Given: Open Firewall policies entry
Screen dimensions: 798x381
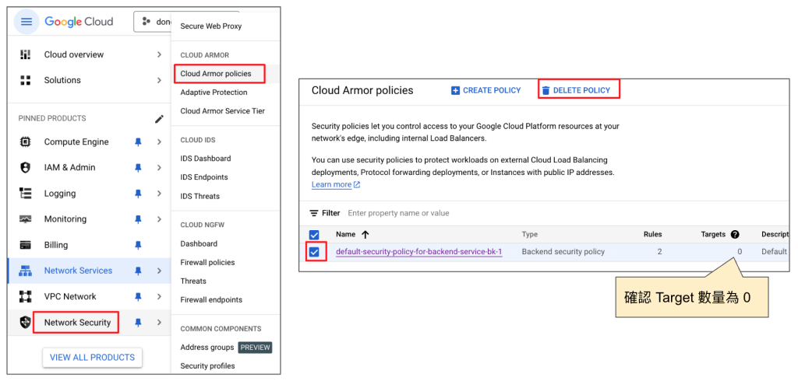Looking at the screenshot, I should (207, 263).
